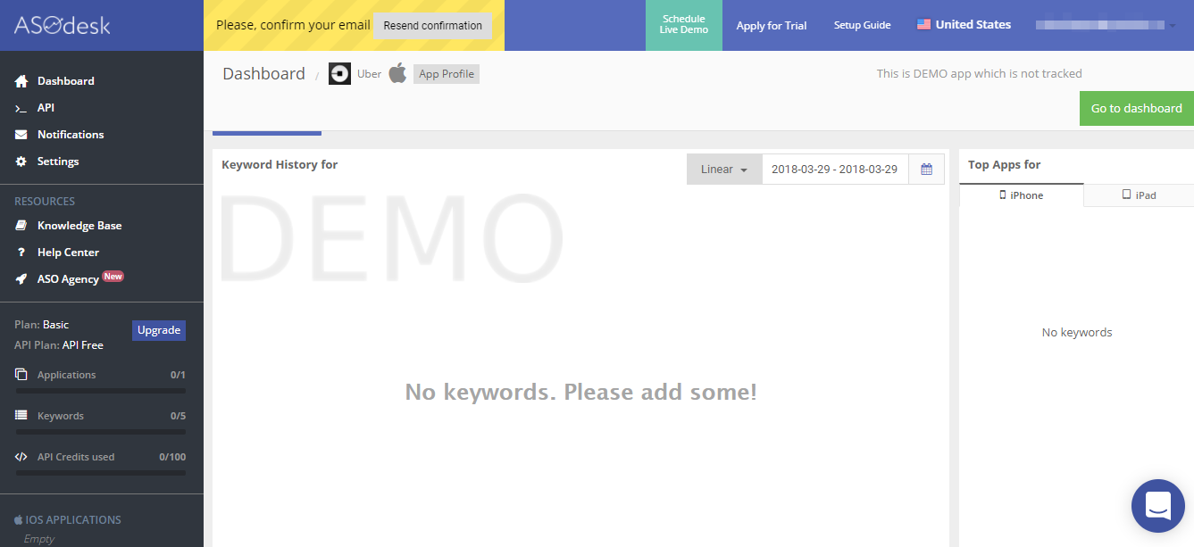Open the calendar date picker icon

[927, 170]
